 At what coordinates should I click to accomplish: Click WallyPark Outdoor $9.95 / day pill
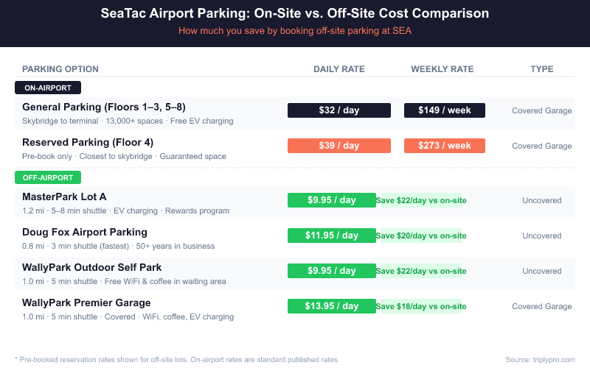tap(331, 271)
